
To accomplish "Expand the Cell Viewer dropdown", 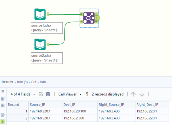I will coord(70,94).
